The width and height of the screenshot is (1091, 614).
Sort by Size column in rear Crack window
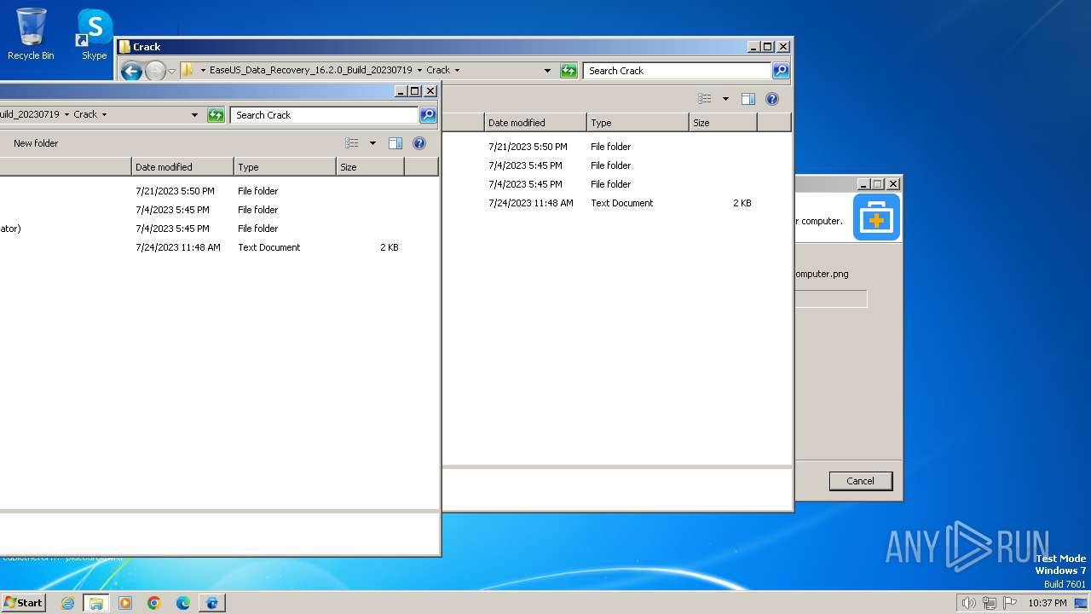coord(723,123)
